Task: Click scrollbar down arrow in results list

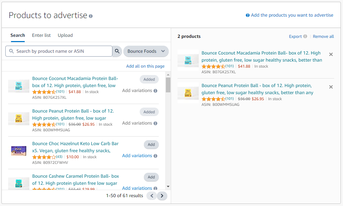Action: point(168,187)
